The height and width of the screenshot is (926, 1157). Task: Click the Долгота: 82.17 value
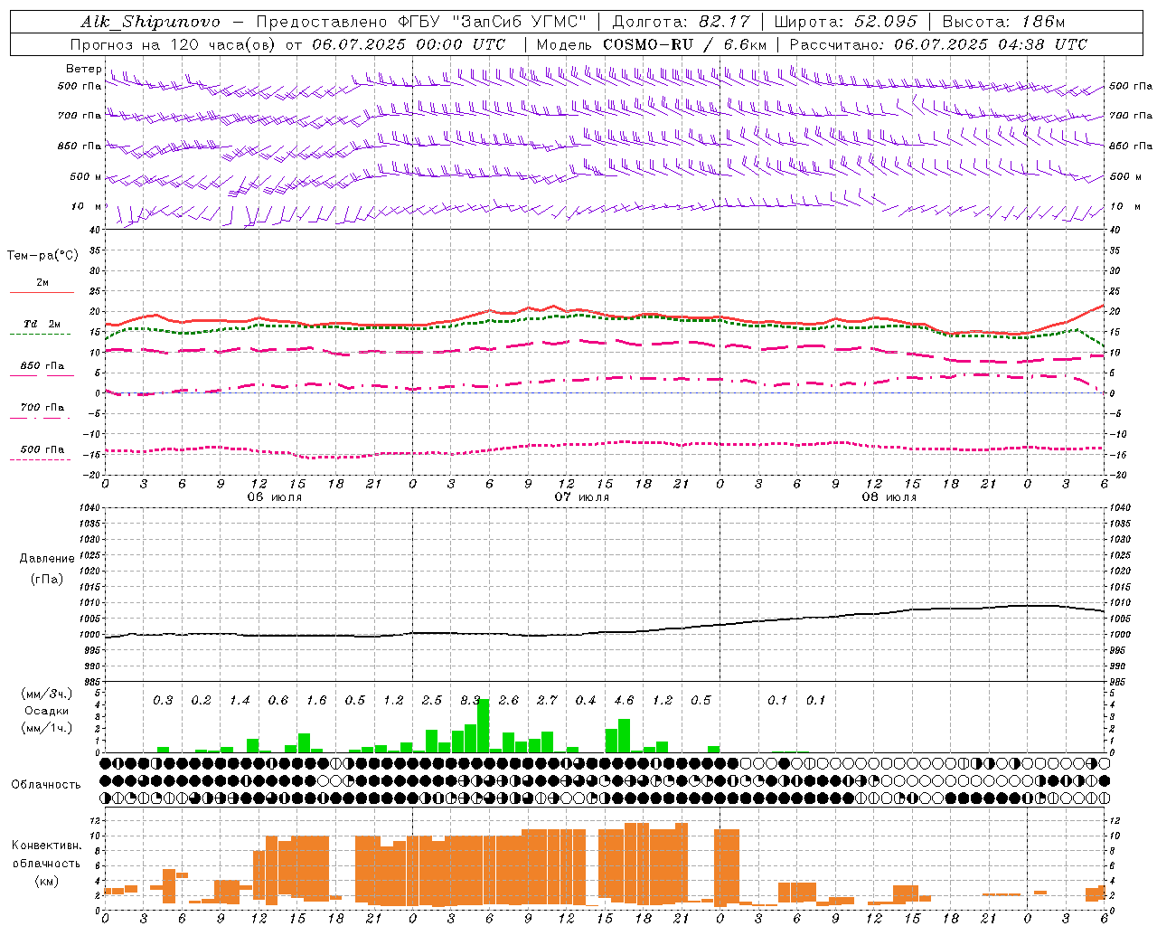[x=681, y=22]
